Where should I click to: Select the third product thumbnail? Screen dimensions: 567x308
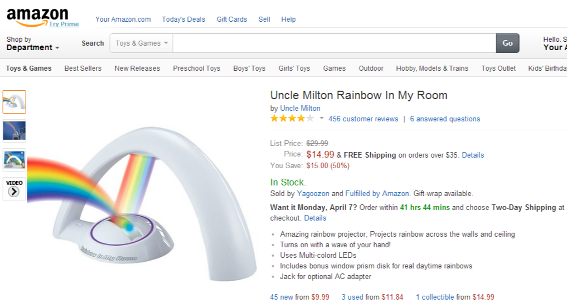coord(14,159)
